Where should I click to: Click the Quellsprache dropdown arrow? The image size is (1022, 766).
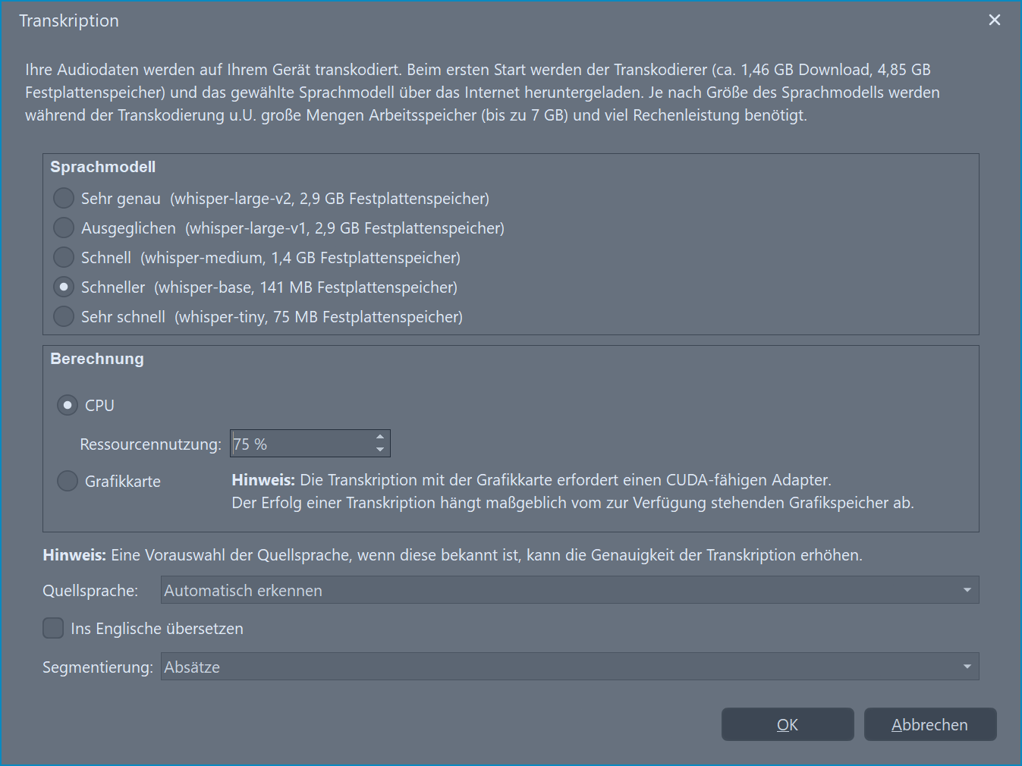click(967, 591)
